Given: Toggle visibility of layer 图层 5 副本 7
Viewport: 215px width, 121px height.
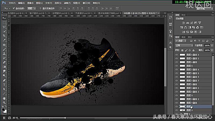Looking at the screenshot, I should 177,81.
